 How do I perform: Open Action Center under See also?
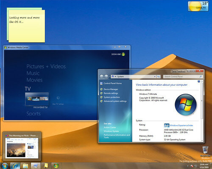coord(110,127)
